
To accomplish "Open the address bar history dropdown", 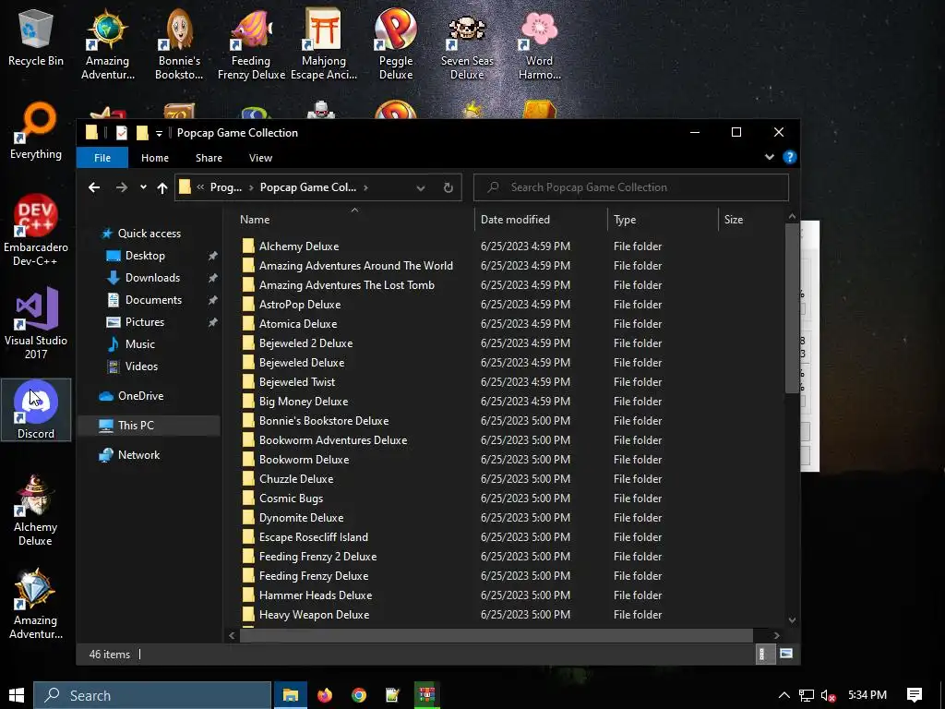I will pos(421,187).
